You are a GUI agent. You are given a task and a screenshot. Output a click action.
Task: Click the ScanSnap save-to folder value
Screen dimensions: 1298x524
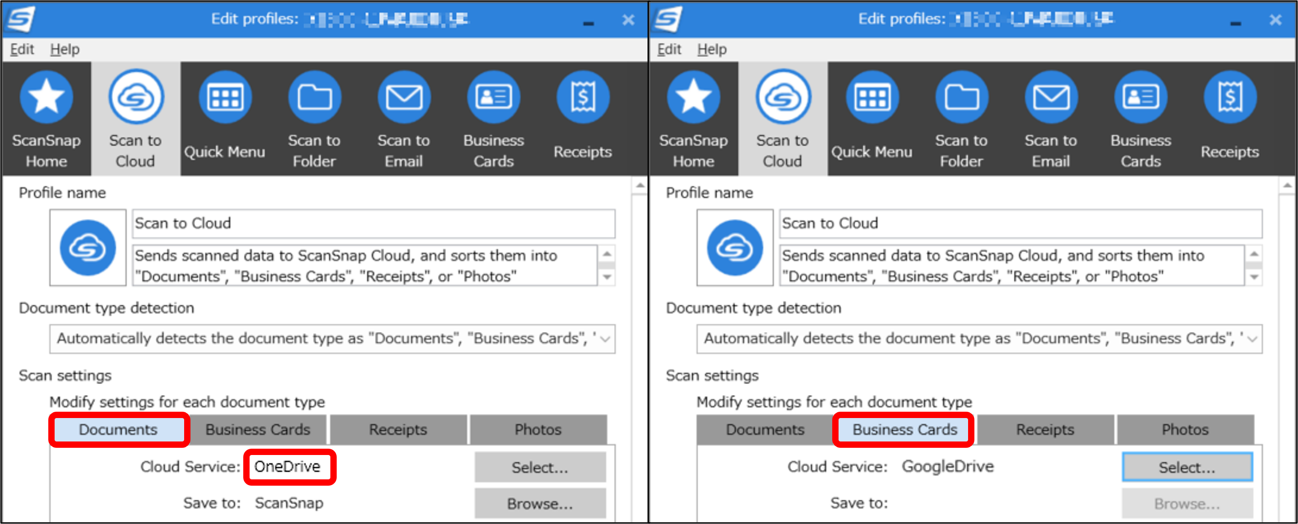[289, 503]
